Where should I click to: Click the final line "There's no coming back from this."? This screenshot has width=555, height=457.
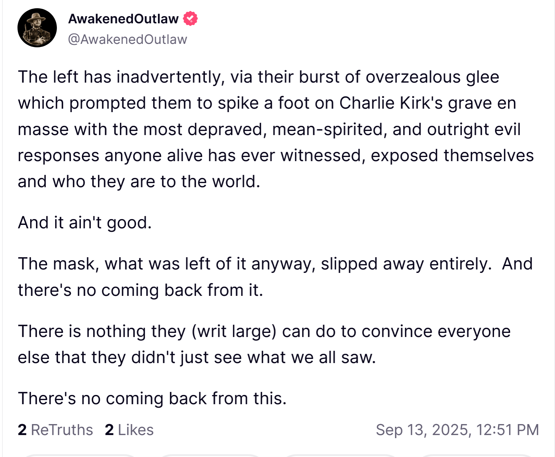tap(152, 398)
